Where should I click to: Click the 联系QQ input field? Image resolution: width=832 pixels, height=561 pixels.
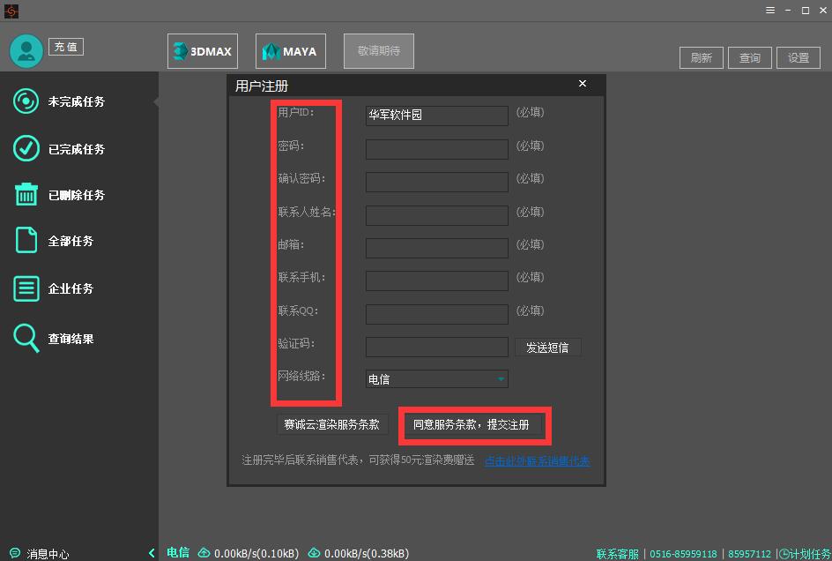[x=436, y=314]
